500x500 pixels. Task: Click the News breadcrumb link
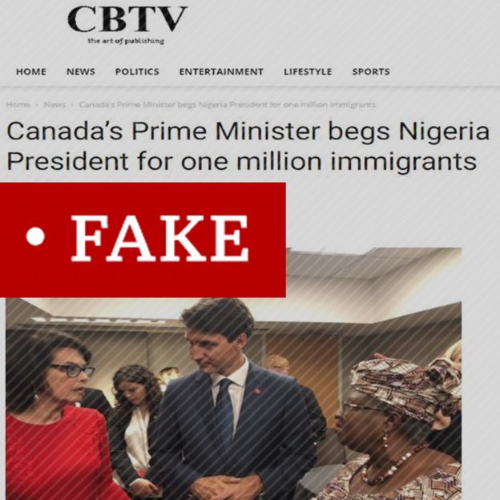[54, 105]
